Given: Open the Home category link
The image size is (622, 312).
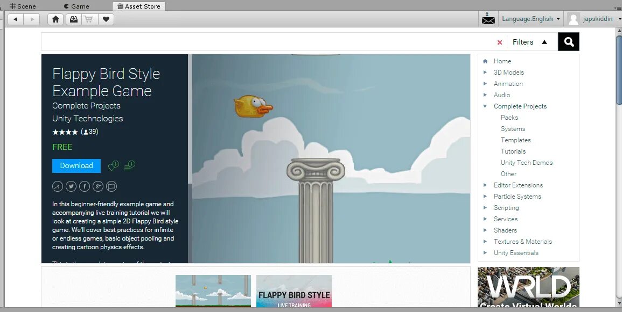Looking at the screenshot, I should (x=502, y=61).
